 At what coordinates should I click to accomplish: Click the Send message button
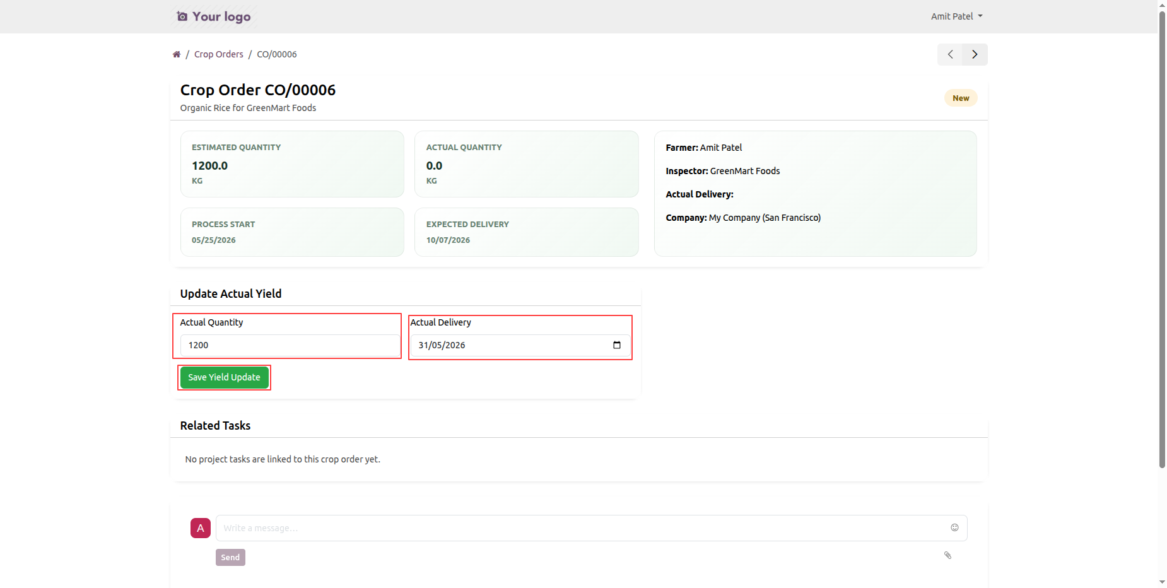[230, 557]
